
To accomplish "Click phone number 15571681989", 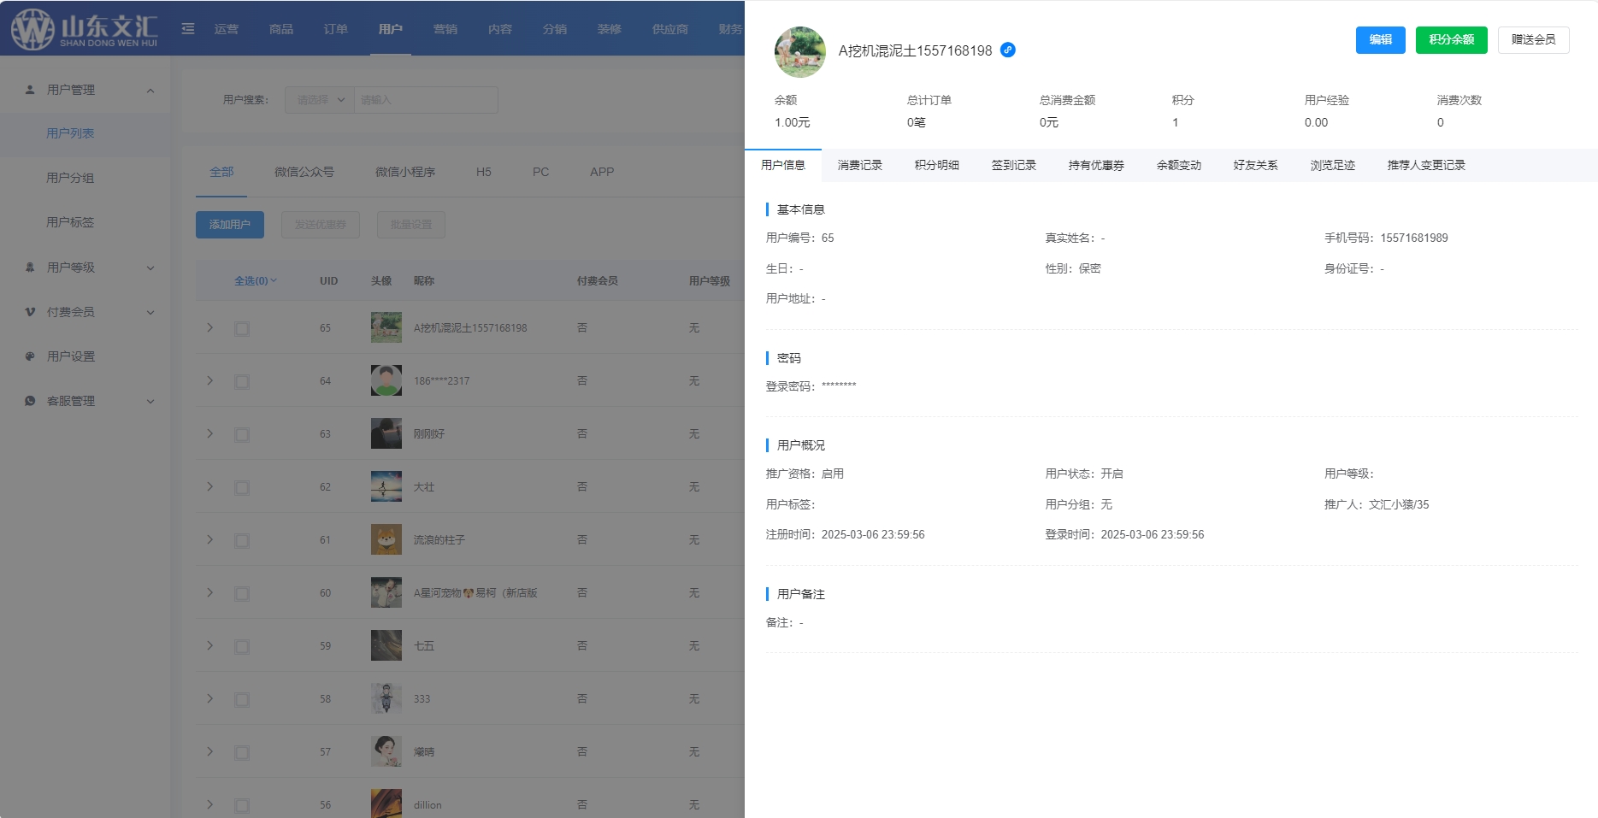I will point(1414,238).
